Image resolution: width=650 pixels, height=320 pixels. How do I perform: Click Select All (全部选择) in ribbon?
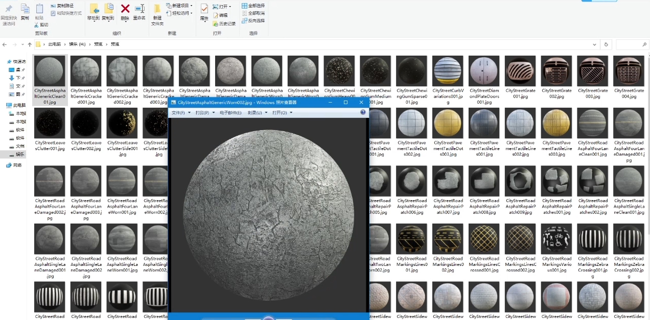[x=253, y=6]
